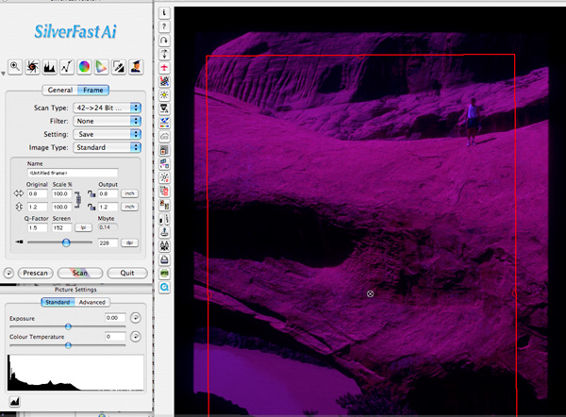The width and height of the screenshot is (566, 417).
Task: Open the global colour correction wheel
Action: click(x=84, y=66)
